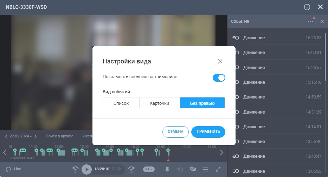Select the Движение event at 15:26:57
The image size is (328, 177).
pos(277,67)
